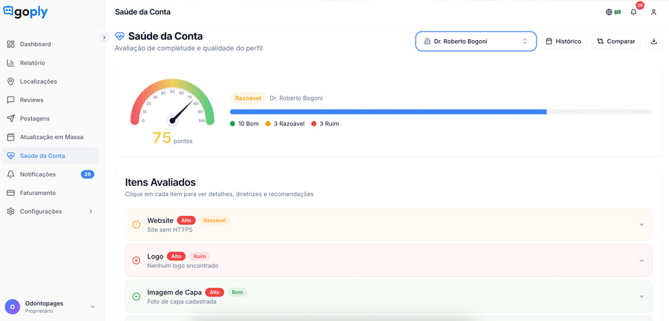Click the Imagem de Capa check icon
Screen dimensions: 669x321
[137, 297]
